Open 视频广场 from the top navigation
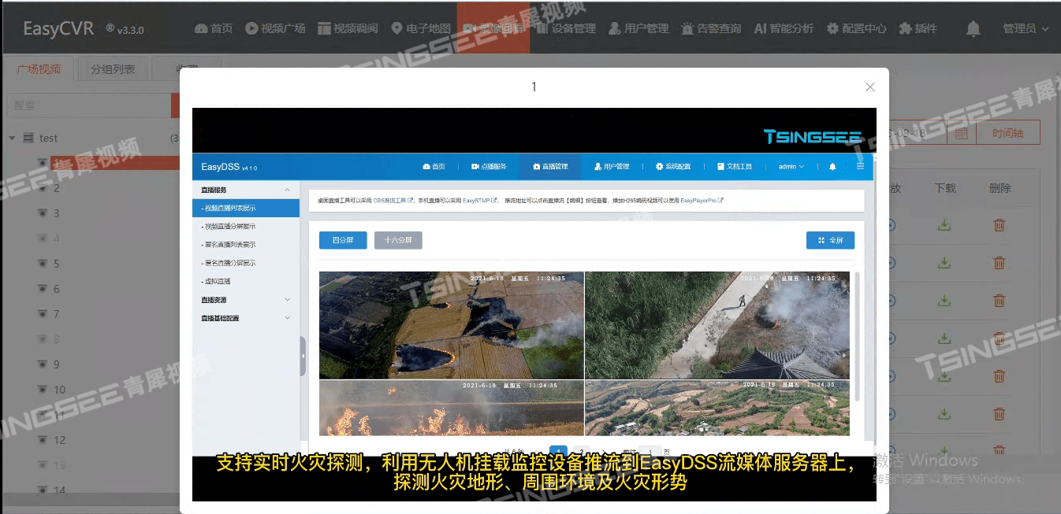Viewport: 1061px width, 514px height. point(275,28)
